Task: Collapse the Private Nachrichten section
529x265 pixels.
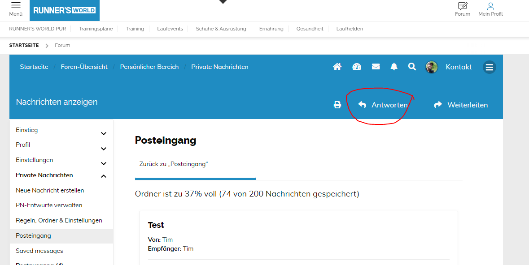Action: point(104,176)
